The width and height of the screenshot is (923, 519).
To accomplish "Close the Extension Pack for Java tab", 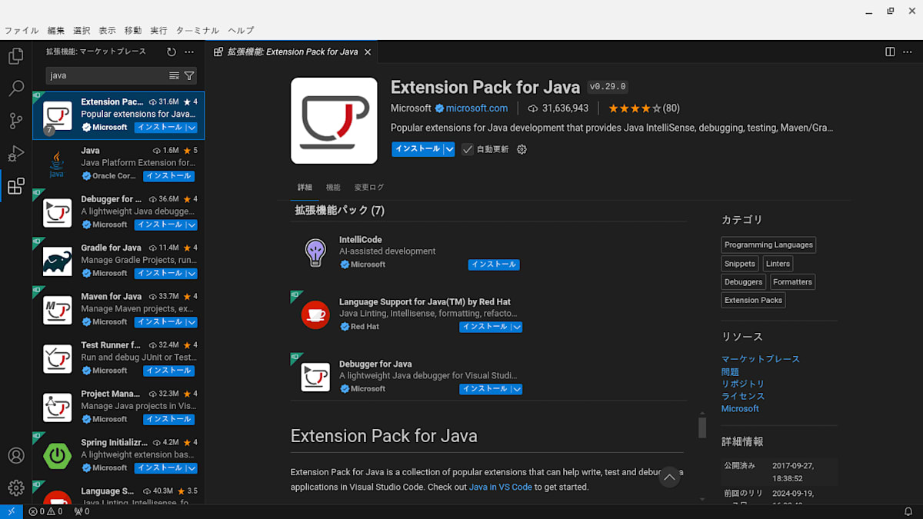I will click(x=368, y=52).
